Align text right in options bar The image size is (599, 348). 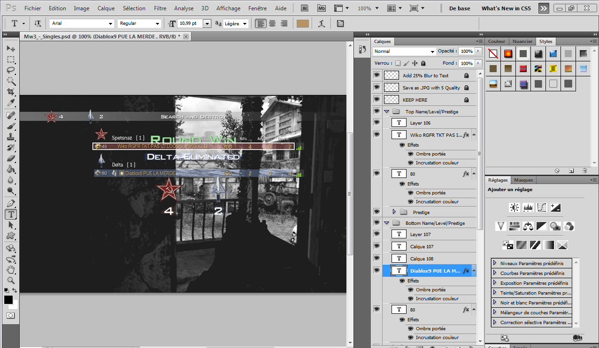pos(284,23)
